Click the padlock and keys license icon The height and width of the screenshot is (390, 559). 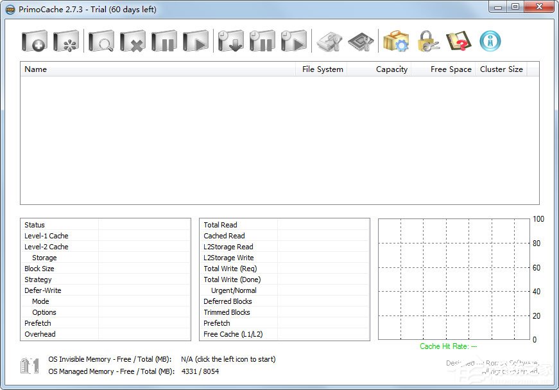(x=427, y=42)
